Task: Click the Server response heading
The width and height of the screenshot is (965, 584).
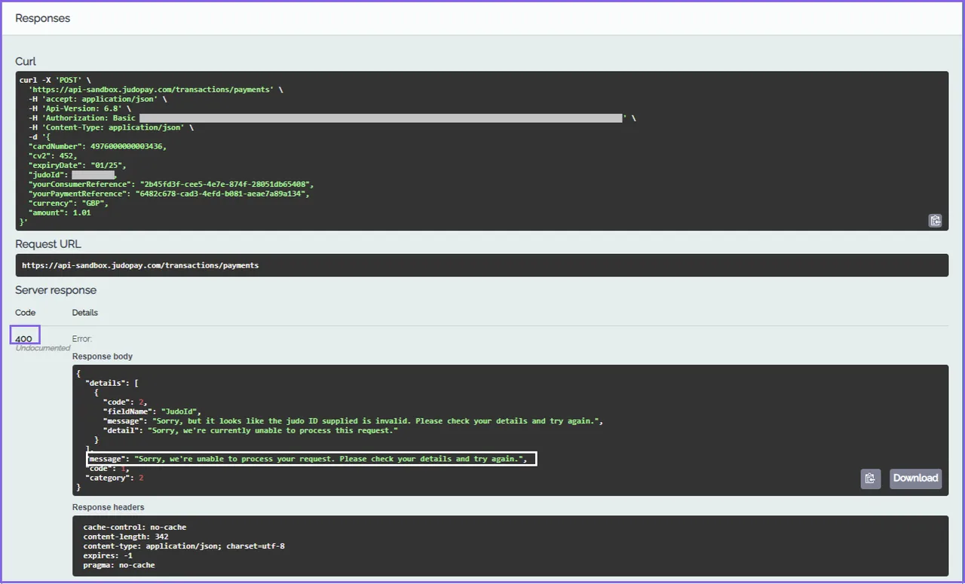Action: [x=56, y=289]
